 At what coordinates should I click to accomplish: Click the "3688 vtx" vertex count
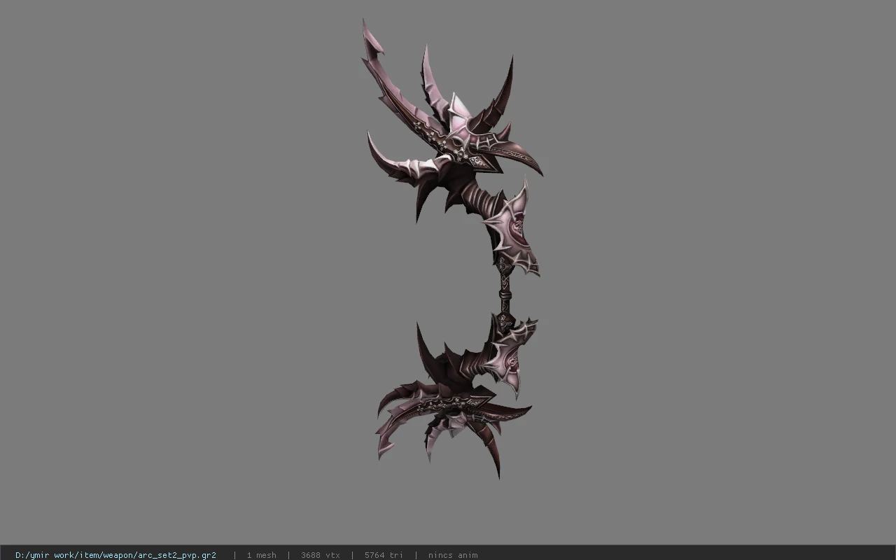(321, 555)
